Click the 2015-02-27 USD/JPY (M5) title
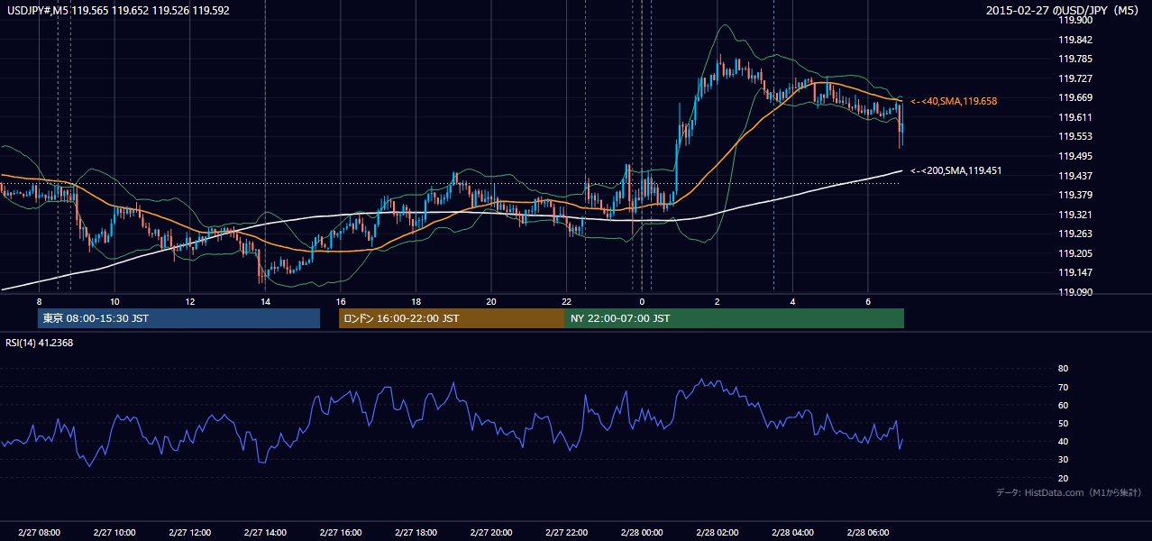This screenshot has height=541, width=1152. (x=1064, y=11)
